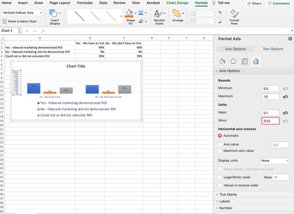Open the Display units dropdown
Screen dimensions: 294x214
click(275, 161)
